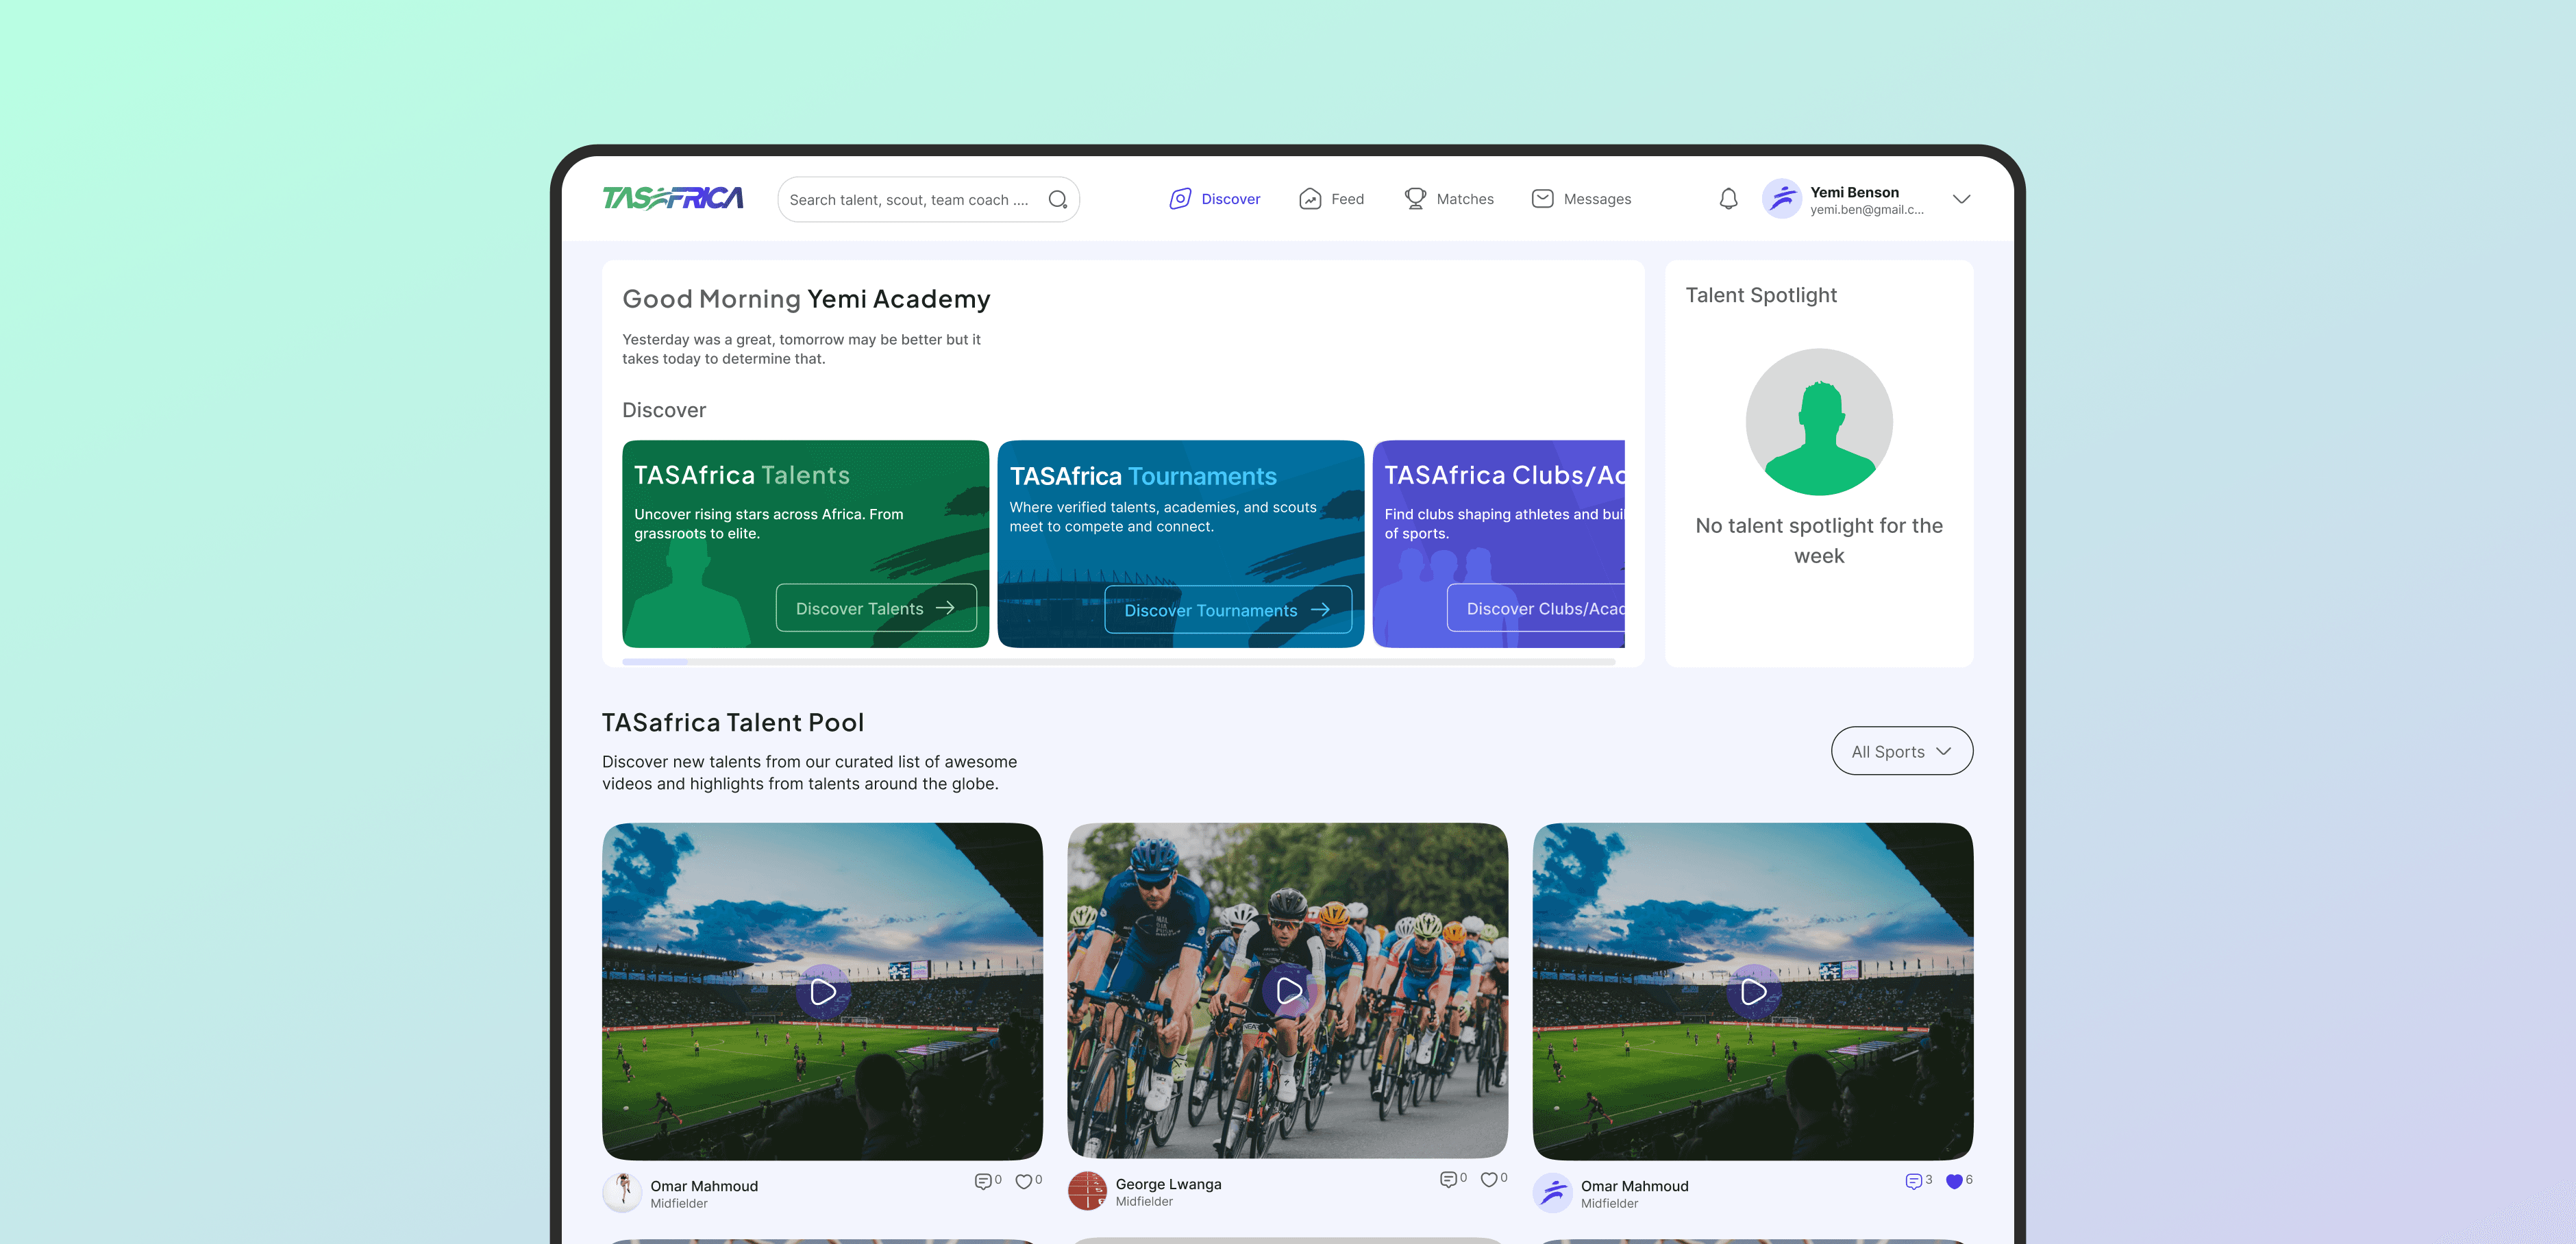Image resolution: width=2576 pixels, height=1244 pixels.
Task: Click Discover Tournaments button
Action: coord(1227,610)
